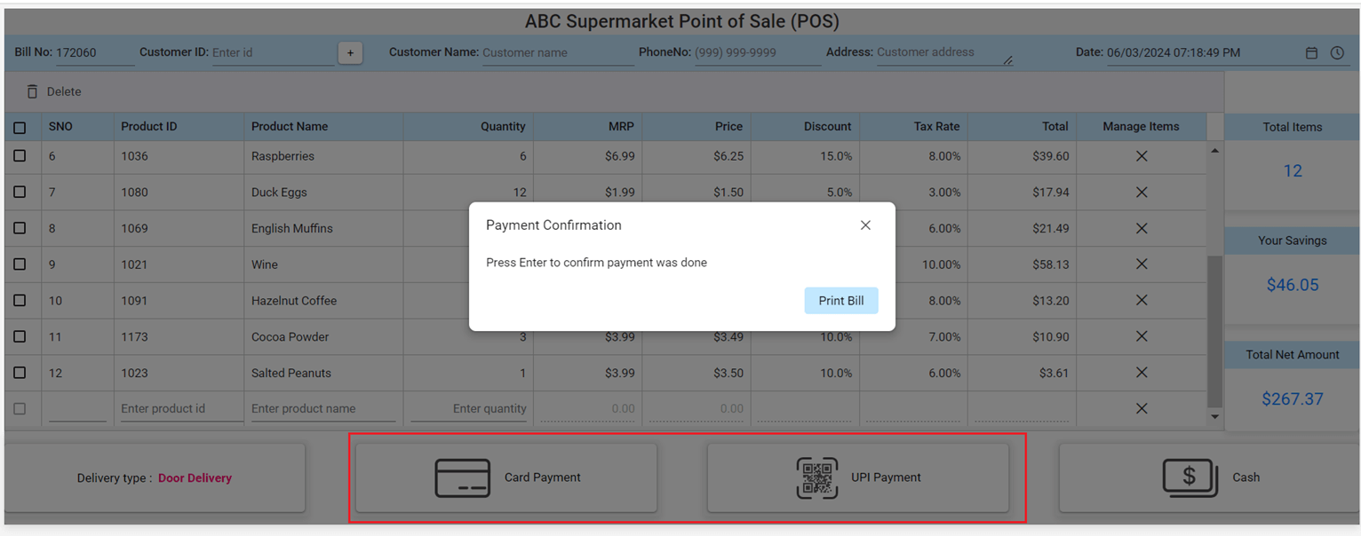Image resolution: width=1361 pixels, height=536 pixels.
Task: Remove Raspberries row using X icon
Action: pyautogui.click(x=1142, y=156)
